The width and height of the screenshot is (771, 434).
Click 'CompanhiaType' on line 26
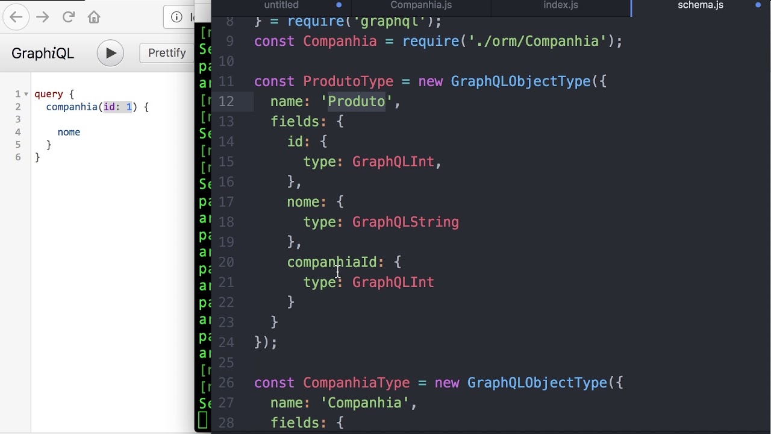[x=356, y=383]
